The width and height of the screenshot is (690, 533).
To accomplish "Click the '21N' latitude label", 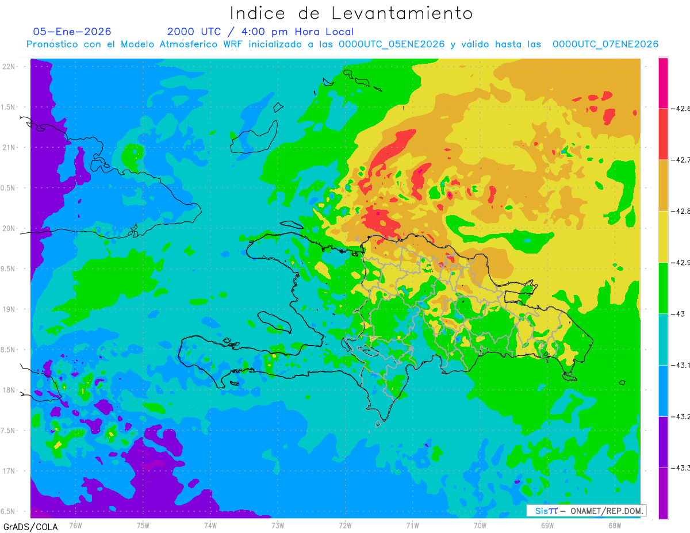I will pyautogui.click(x=9, y=147).
